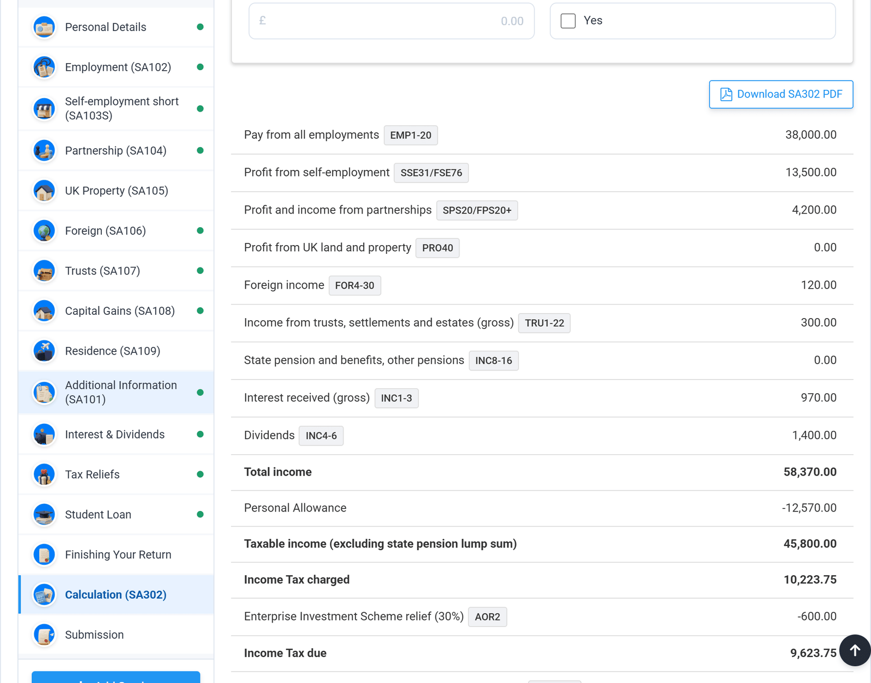This screenshot has width=871, height=683.
Task: Open Capital Gains (SA108) section
Action: [x=116, y=311]
